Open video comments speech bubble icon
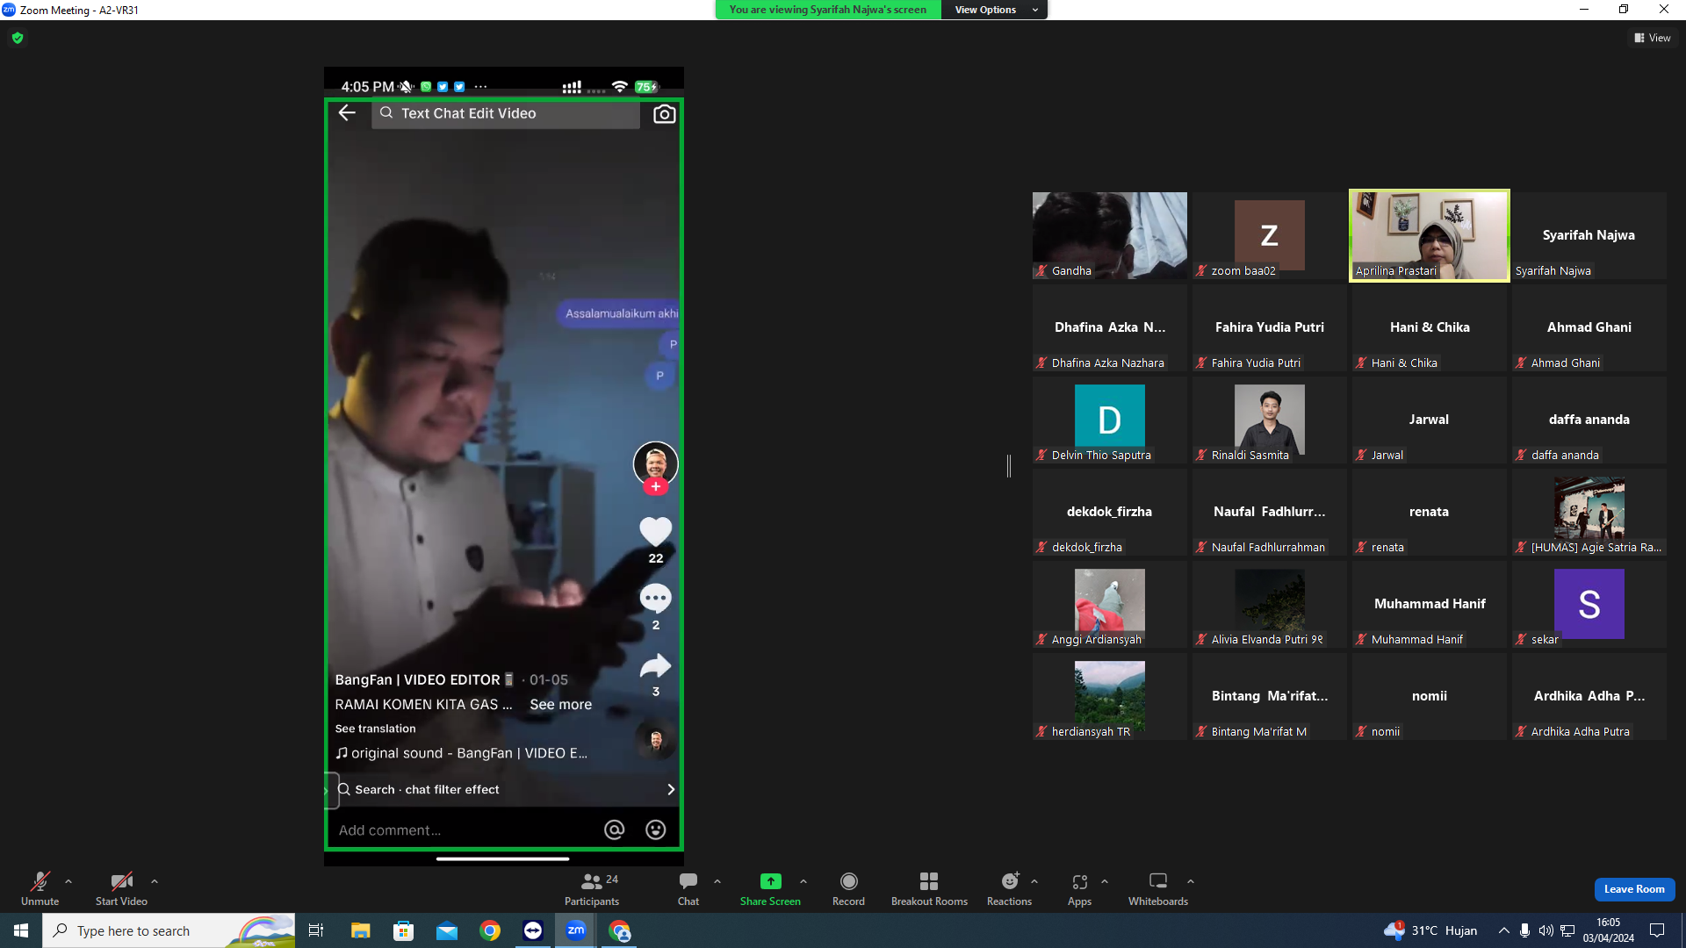1686x948 pixels. tap(655, 599)
